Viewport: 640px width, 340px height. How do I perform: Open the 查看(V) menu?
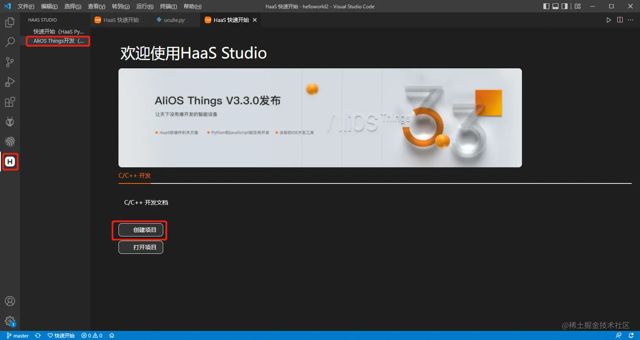pyautogui.click(x=97, y=6)
